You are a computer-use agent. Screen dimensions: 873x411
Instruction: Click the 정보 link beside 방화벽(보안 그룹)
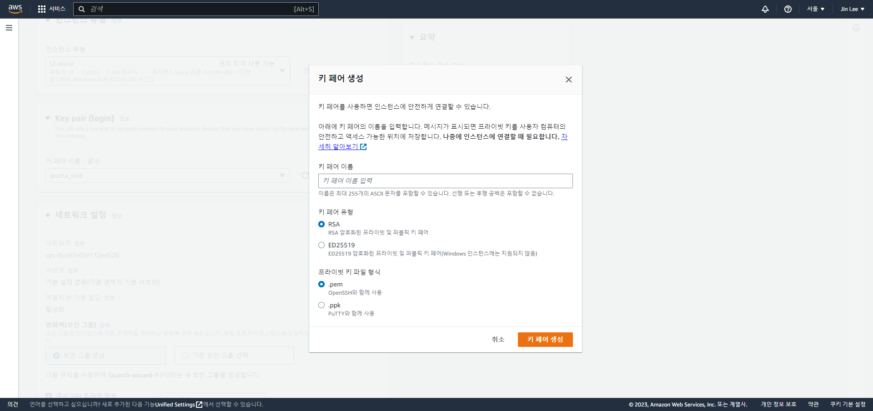105,325
